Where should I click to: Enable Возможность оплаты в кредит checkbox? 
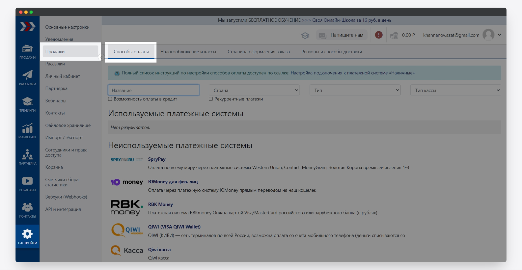tap(110, 99)
